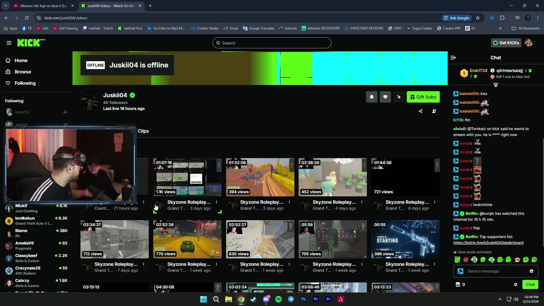Open options for 721 views video
This screenshot has width=544, height=306.
434,202
